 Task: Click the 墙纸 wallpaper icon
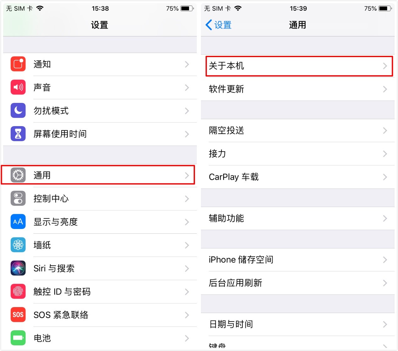(x=18, y=245)
